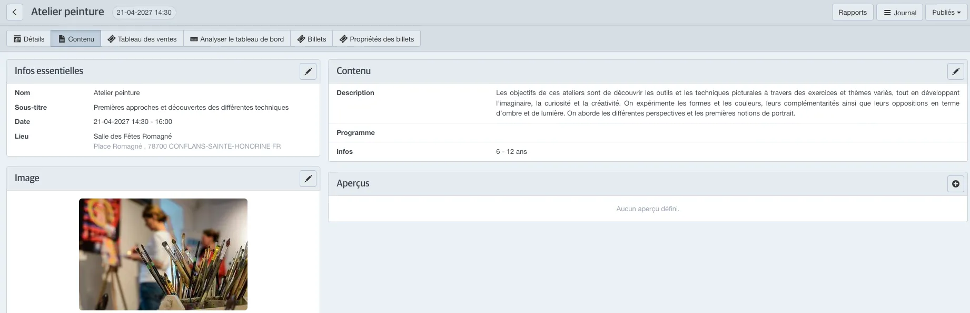Click the address Place Romagné, 78700 CONFLANS-SAINTE-HONORINE
The height and width of the screenshot is (313, 970).
187,147
